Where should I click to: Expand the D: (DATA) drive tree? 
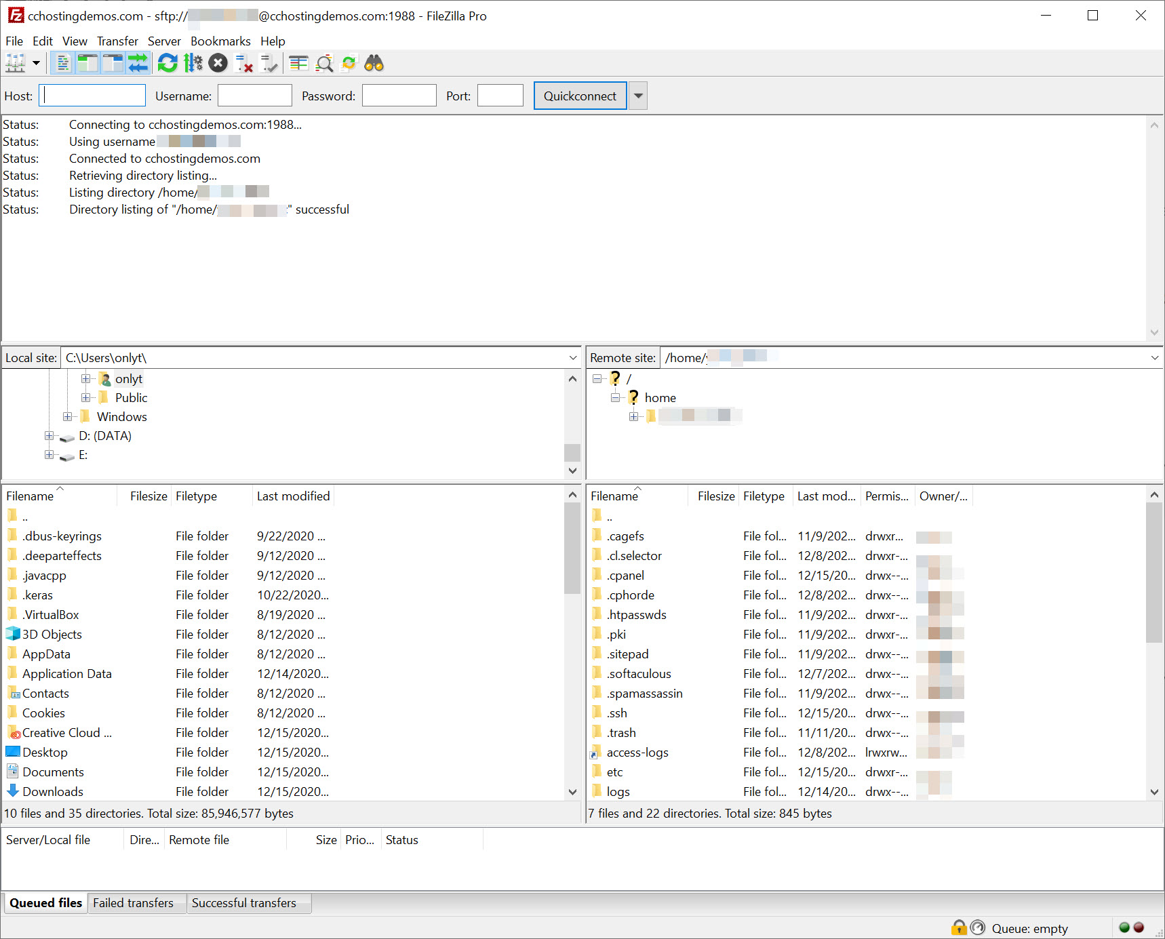click(x=49, y=436)
